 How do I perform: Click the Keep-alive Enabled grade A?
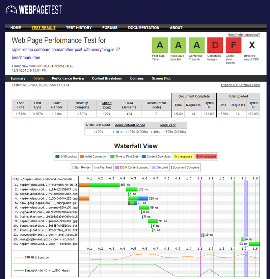pyautogui.click(x=178, y=45)
